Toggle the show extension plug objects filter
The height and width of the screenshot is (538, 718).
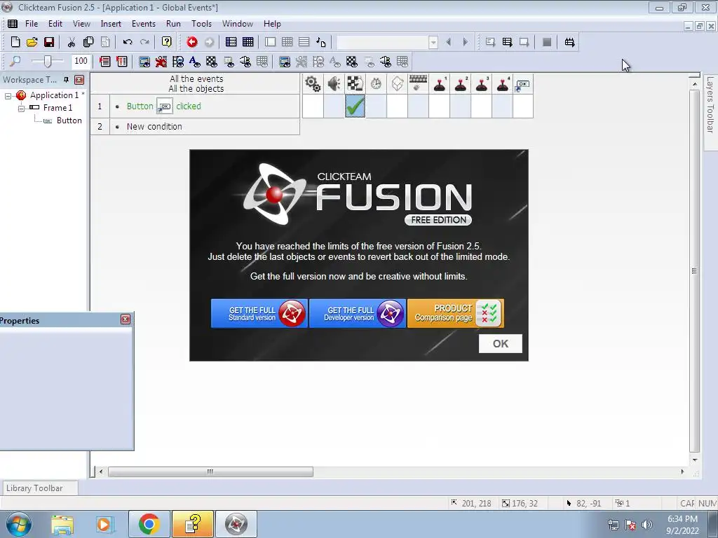[245, 62]
